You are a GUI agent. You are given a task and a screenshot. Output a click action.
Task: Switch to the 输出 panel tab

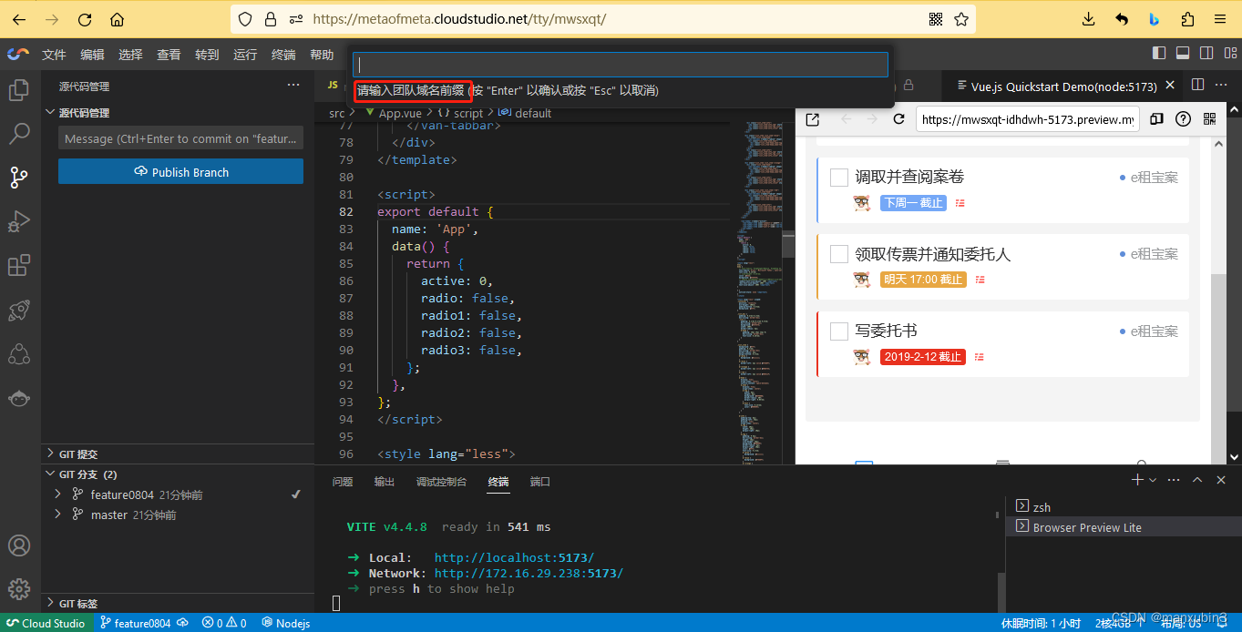385,482
